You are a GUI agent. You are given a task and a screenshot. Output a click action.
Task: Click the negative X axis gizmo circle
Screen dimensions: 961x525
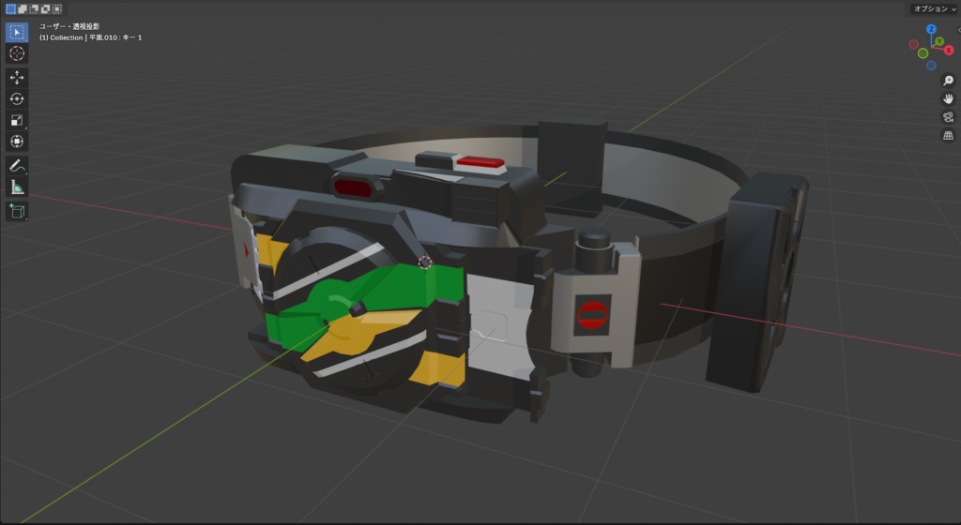pyautogui.click(x=914, y=45)
